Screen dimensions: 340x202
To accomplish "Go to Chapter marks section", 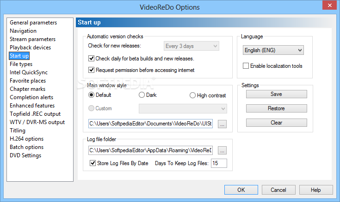I will [28, 89].
